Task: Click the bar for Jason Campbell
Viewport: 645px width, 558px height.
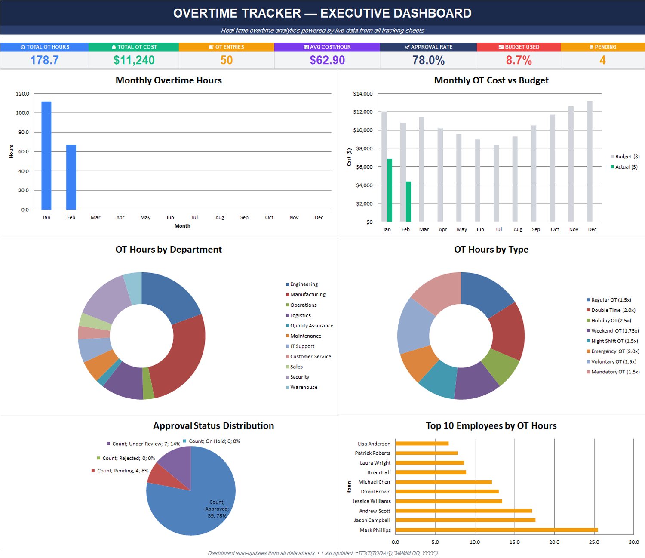Action: pyautogui.click(x=465, y=520)
